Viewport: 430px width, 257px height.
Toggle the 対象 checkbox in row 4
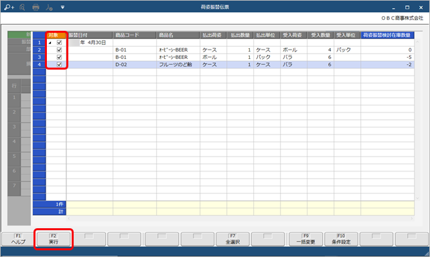pyautogui.click(x=59, y=65)
